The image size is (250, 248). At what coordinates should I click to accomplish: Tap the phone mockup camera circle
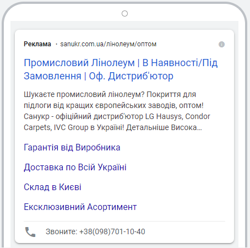pyautogui.click(x=124, y=13)
